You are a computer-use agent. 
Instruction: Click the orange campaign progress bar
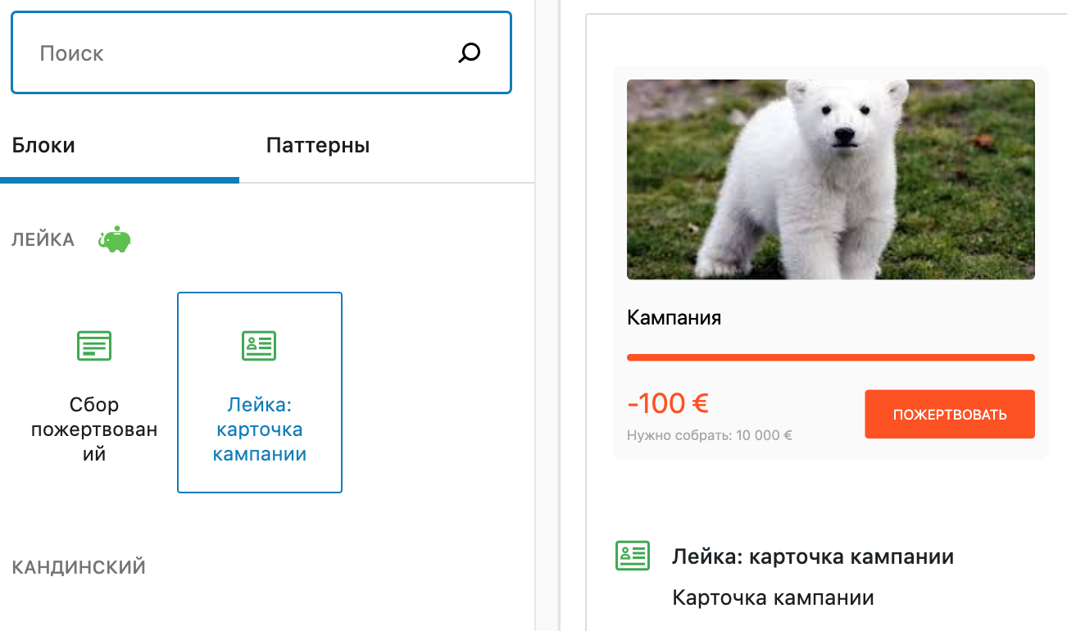coord(830,357)
